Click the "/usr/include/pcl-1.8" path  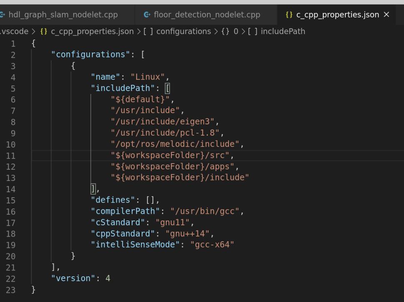[165, 133]
